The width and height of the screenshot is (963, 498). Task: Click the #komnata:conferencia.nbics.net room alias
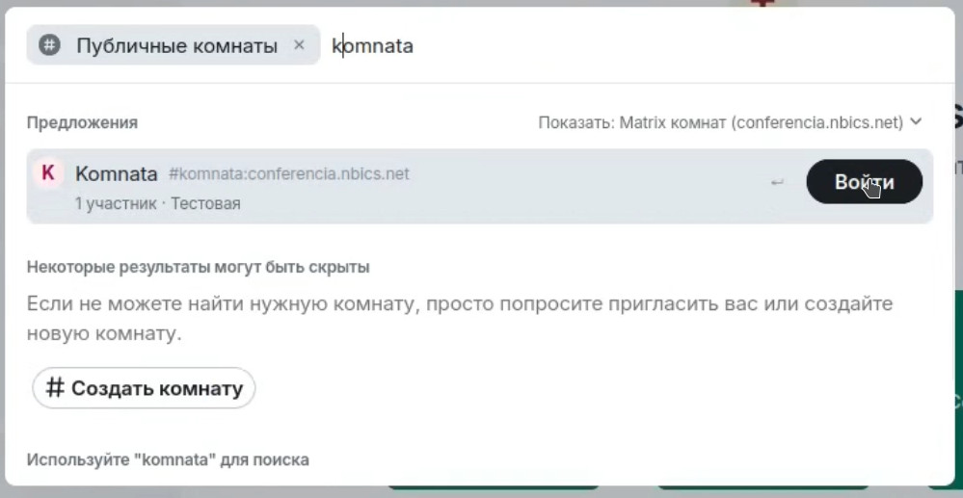288,173
